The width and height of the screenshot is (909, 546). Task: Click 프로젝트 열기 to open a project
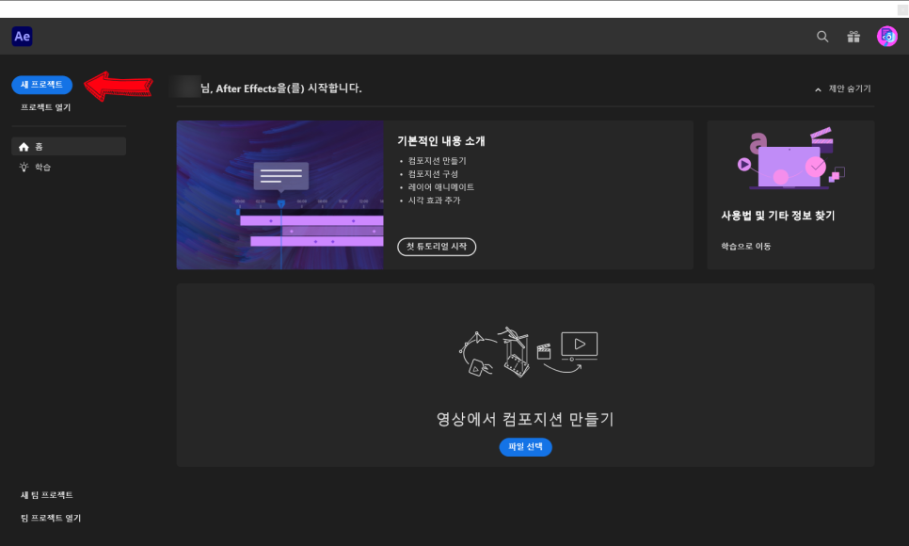coord(45,107)
